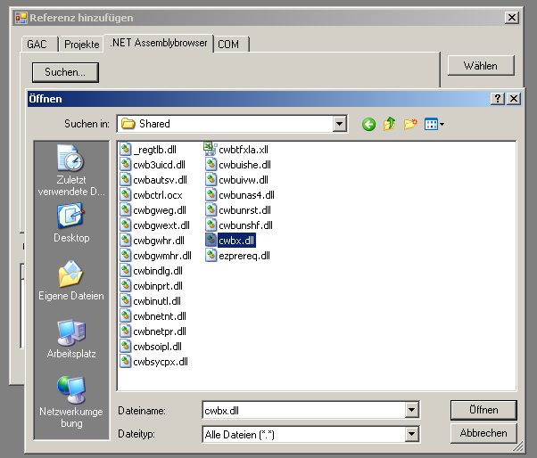This screenshot has width=537, height=458.
Task: Switch to the Projekte tab
Action: (81, 45)
